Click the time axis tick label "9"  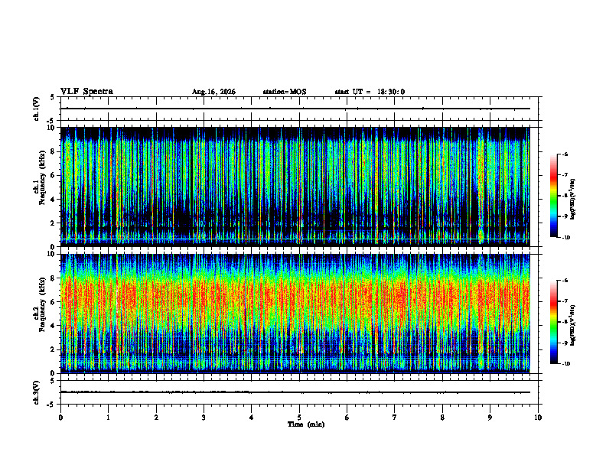coord(490,418)
